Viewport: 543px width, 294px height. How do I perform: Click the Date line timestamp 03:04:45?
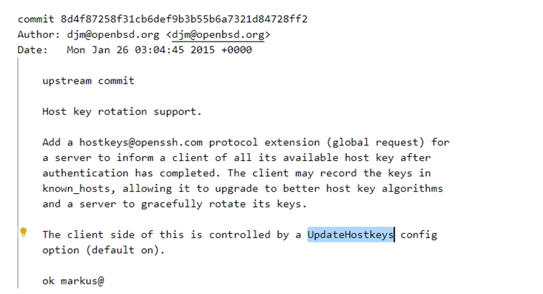coord(159,50)
